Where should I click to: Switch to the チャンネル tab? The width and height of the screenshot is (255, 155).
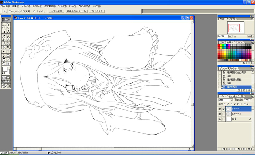[232, 96]
